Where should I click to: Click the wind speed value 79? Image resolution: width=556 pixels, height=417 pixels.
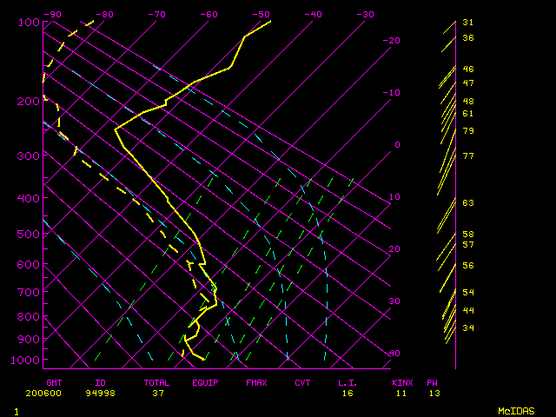[x=467, y=131]
